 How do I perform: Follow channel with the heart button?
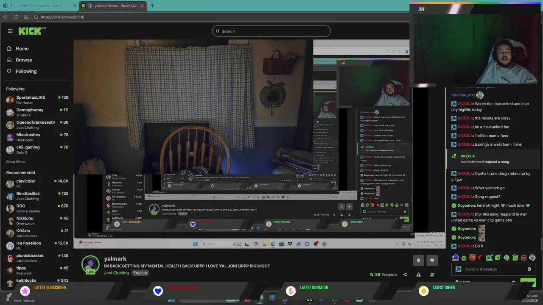click(x=432, y=260)
